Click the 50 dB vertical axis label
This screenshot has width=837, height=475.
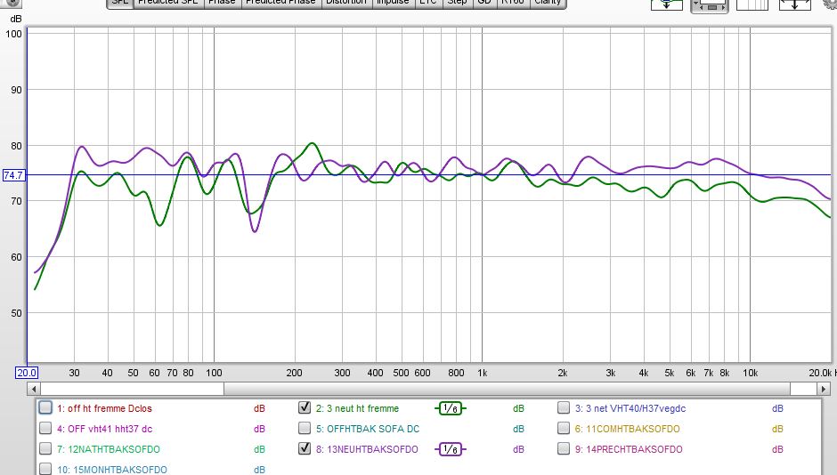[16, 313]
